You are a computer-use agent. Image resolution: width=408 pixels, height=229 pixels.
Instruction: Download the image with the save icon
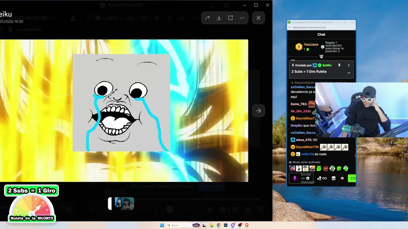219,18
